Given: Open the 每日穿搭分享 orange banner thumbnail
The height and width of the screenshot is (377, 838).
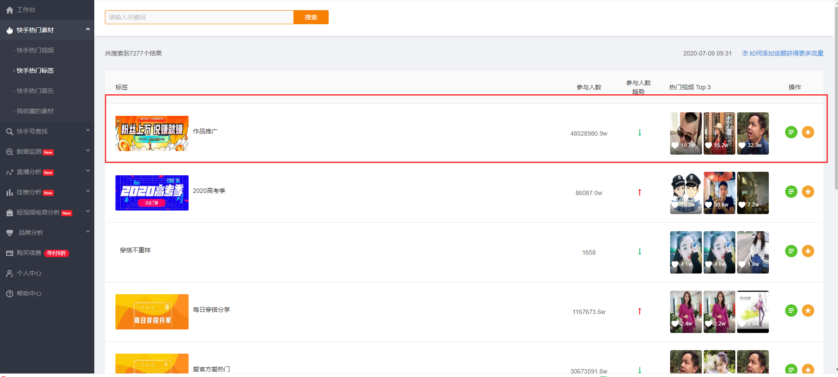Looking at the screenshot, I should tap(152, 312).
